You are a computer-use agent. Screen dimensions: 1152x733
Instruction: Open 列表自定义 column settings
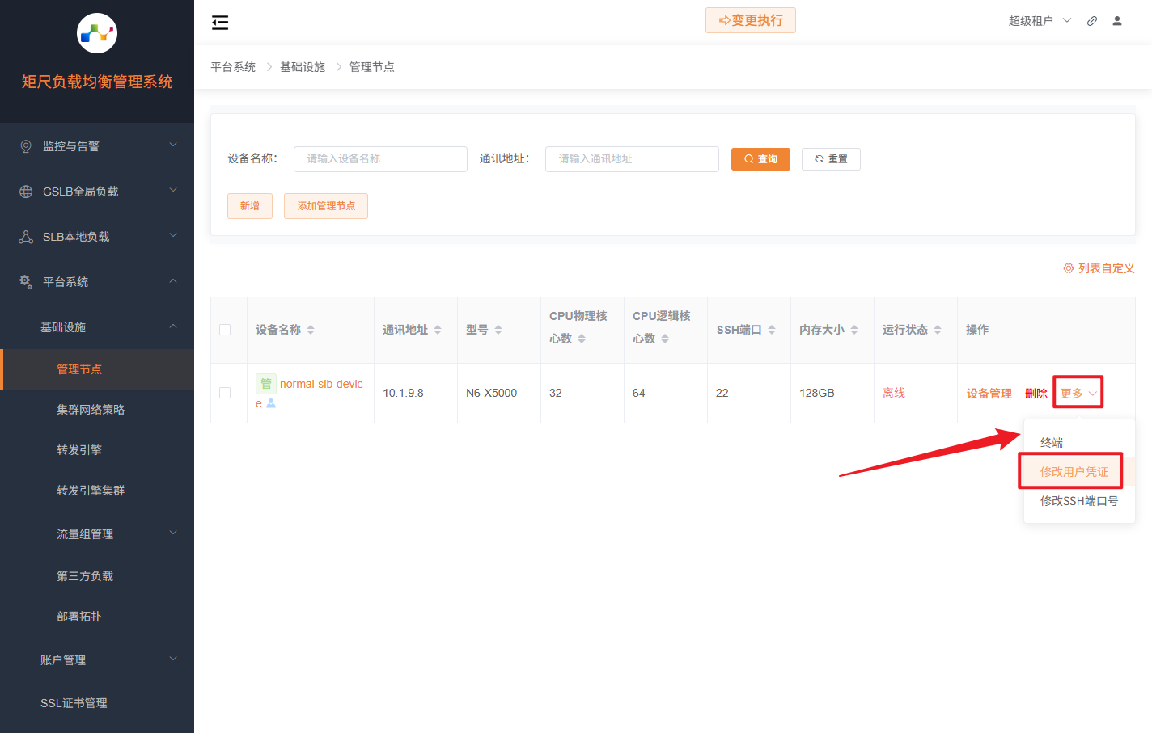point(1099,268)
